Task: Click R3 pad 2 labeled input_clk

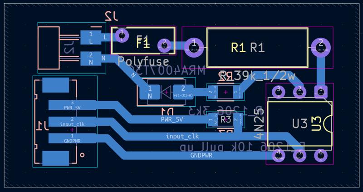Action: pos(239,119)
